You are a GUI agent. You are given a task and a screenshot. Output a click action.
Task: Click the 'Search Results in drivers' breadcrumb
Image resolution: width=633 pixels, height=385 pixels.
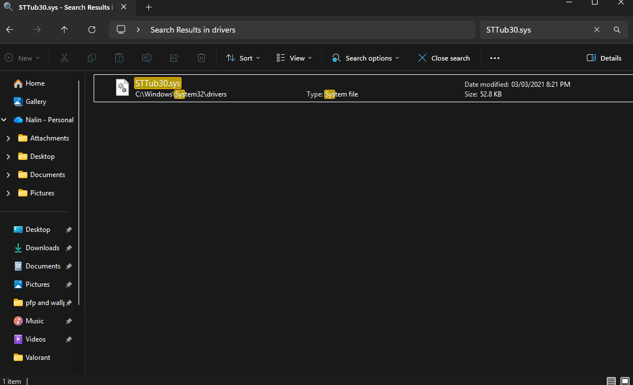[192, 30]
